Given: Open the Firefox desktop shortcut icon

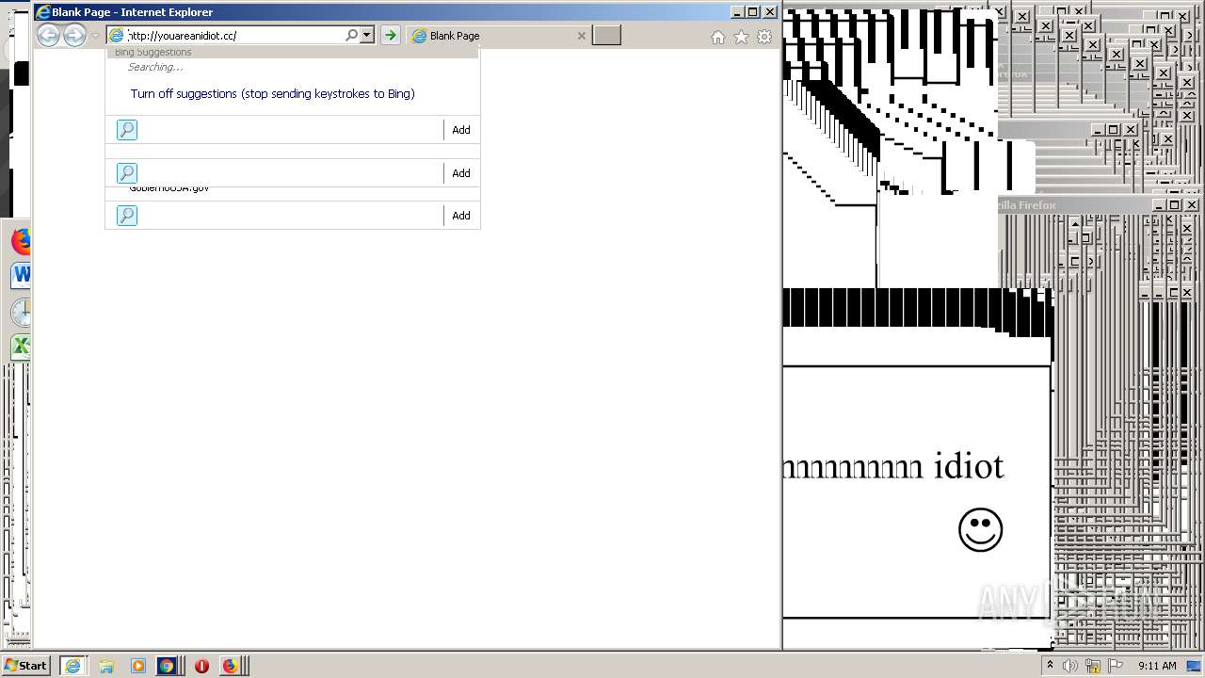Looking at the screenshot, I should (x=21, y=241).
